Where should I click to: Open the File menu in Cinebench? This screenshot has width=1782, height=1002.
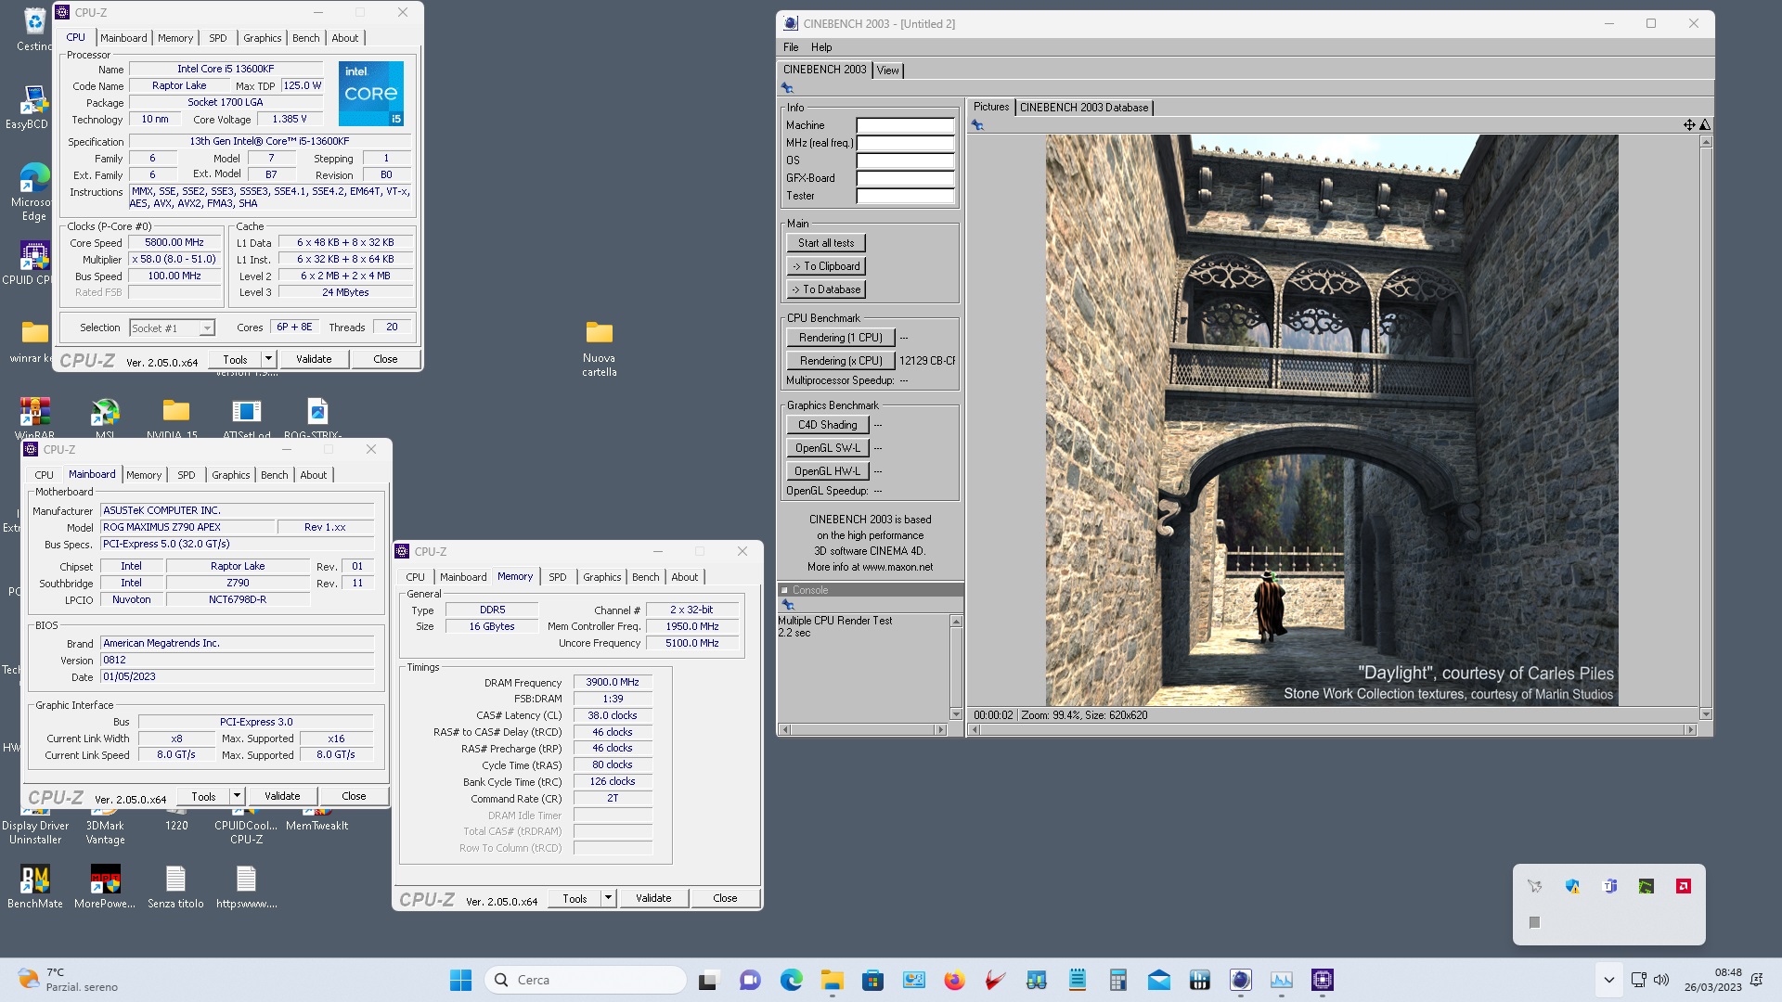(x=791, y=47)
